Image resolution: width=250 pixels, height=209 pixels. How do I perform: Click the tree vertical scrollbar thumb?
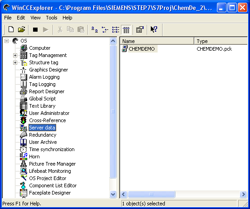[x=113, y=111]
